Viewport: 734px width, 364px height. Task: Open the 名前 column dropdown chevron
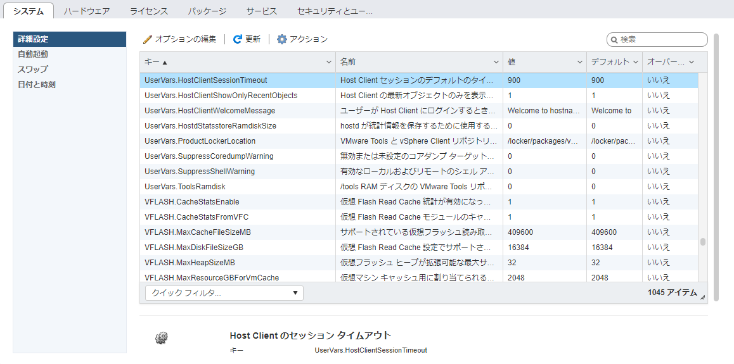(496, 61)
